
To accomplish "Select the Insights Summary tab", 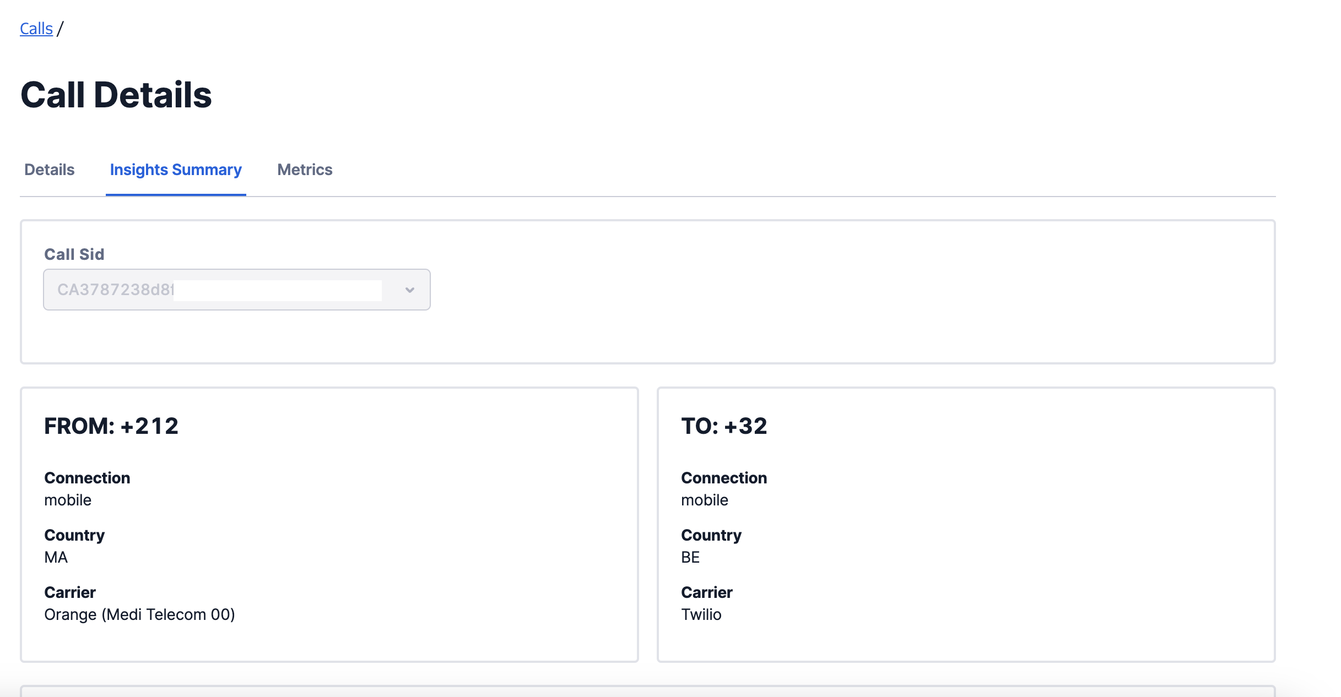I will click(x=176, y=170).
